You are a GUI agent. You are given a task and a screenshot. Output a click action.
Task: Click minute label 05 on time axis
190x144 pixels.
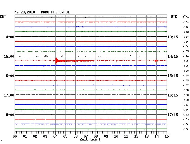65,136
